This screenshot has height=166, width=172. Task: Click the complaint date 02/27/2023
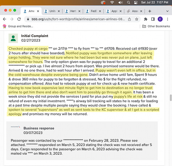coord(31,40)
